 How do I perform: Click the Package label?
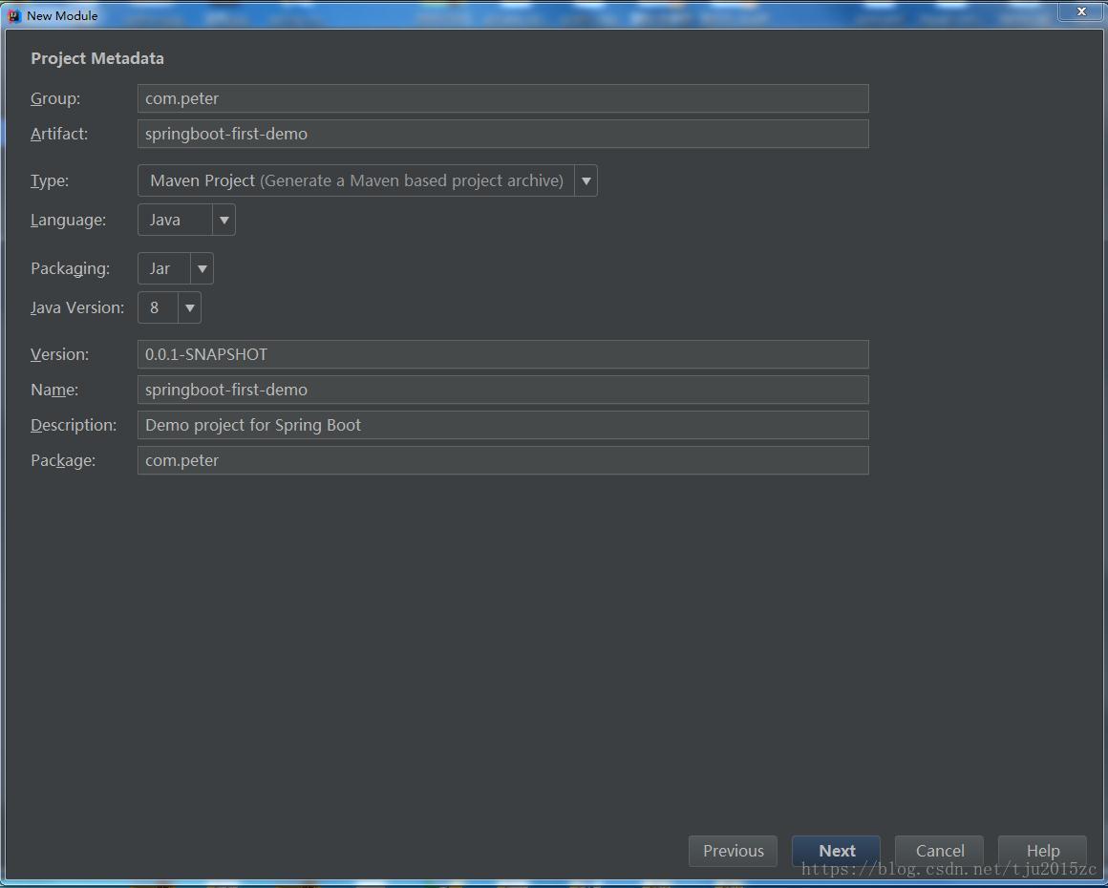[x=63, y=460]
